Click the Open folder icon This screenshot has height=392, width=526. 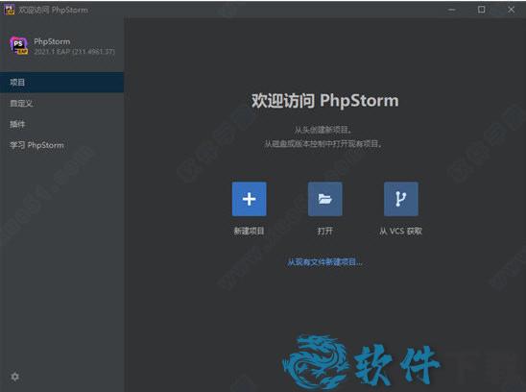(x=324, y=199)
